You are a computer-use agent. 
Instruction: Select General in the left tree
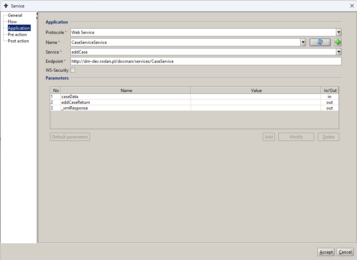[x=15, y=15]
